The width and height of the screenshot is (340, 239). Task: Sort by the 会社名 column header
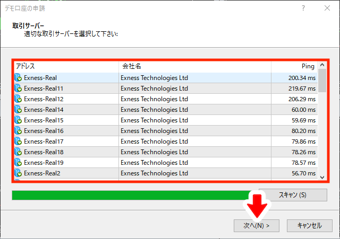[x=195, y=66]
